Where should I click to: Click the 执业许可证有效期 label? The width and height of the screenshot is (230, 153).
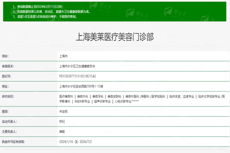point(13,142)
